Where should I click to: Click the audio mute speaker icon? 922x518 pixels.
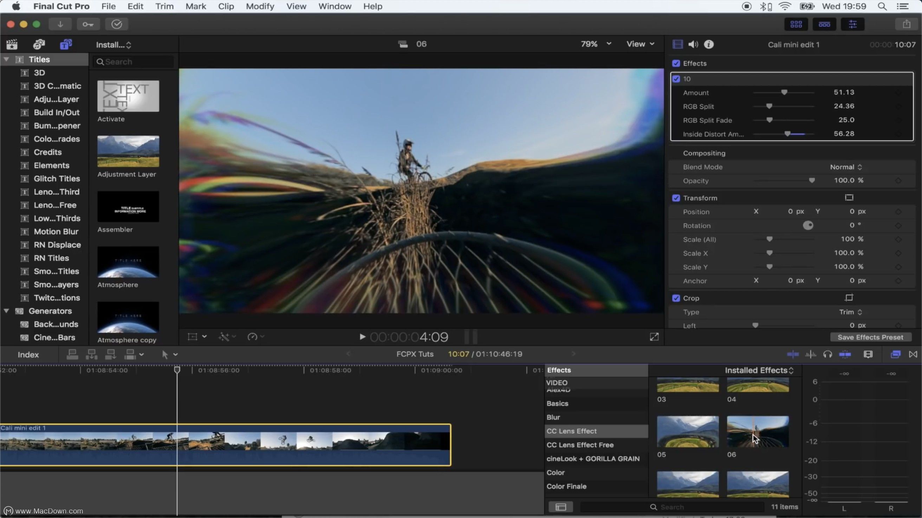[692, 44]
